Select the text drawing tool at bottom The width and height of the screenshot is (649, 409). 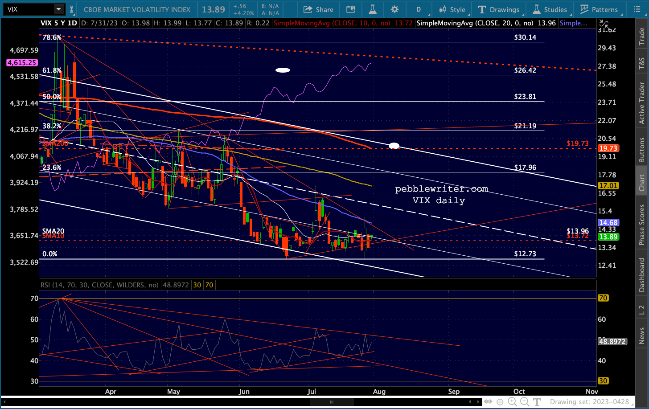tap(537, 402)
